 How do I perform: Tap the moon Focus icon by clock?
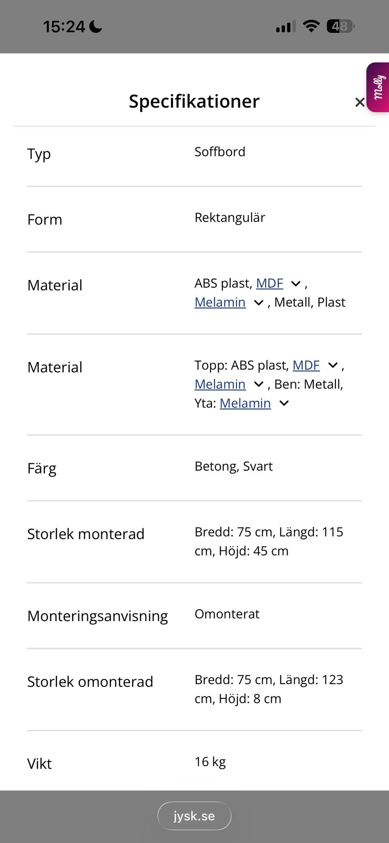[x=95, y=27]
